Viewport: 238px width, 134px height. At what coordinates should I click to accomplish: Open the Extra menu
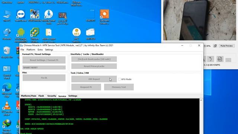[40, 50]
